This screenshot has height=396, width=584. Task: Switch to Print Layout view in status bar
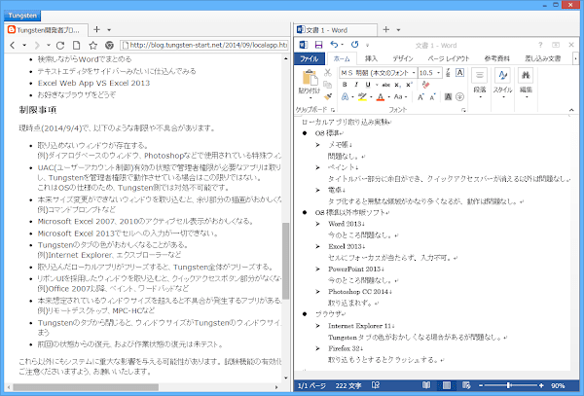click(x=447, y=385)
